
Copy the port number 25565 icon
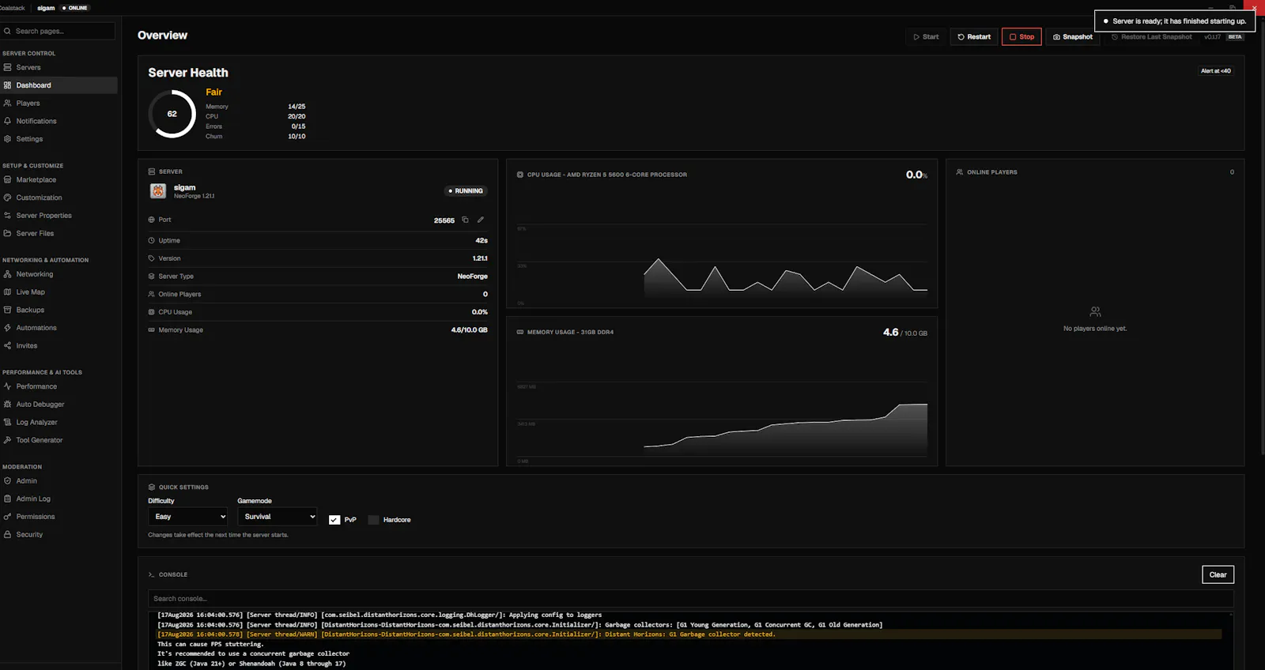pyautogui.click(x=465, y=220)
